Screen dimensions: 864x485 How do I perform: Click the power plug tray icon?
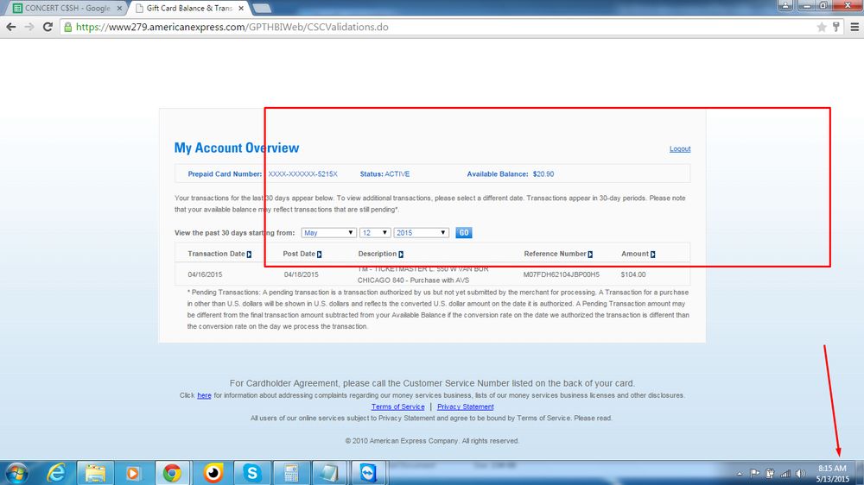click(x=770, y=474)
